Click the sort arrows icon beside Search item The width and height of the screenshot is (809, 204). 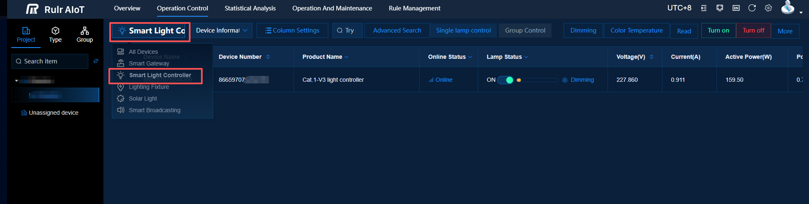(x=96, y=61)
